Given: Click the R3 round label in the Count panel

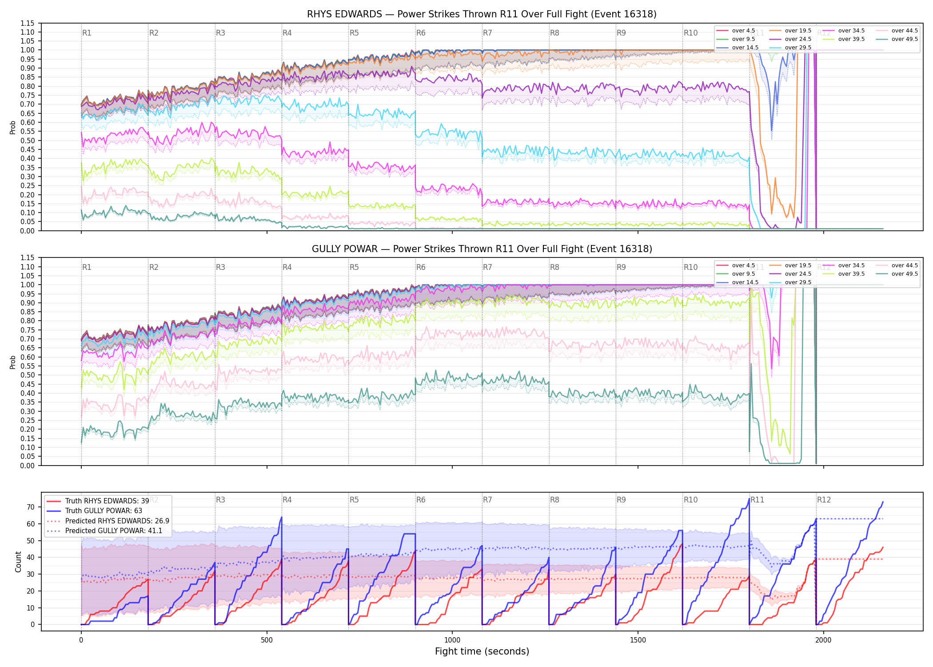Looking at the screenshot, I should [220, 500].
